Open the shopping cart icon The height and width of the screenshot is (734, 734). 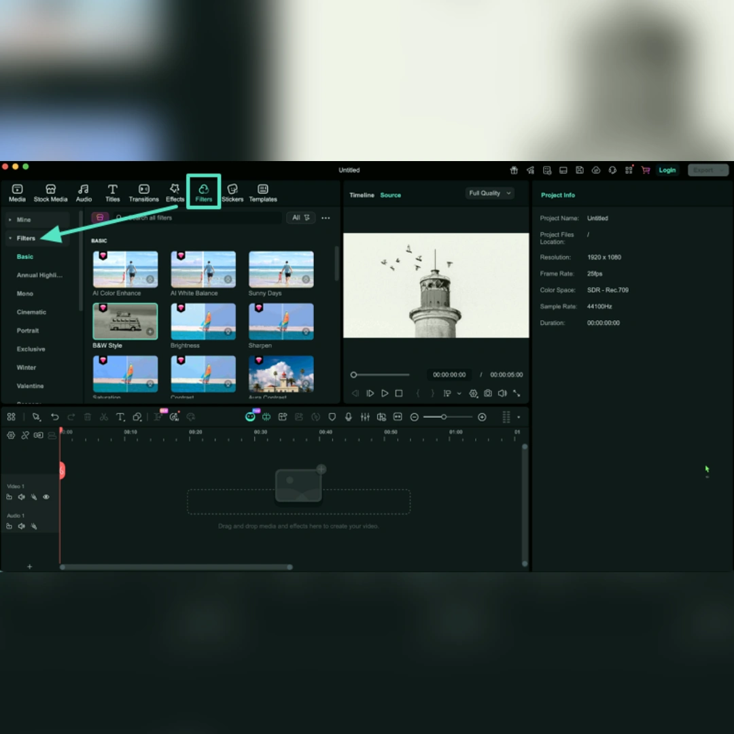(646, 171)
